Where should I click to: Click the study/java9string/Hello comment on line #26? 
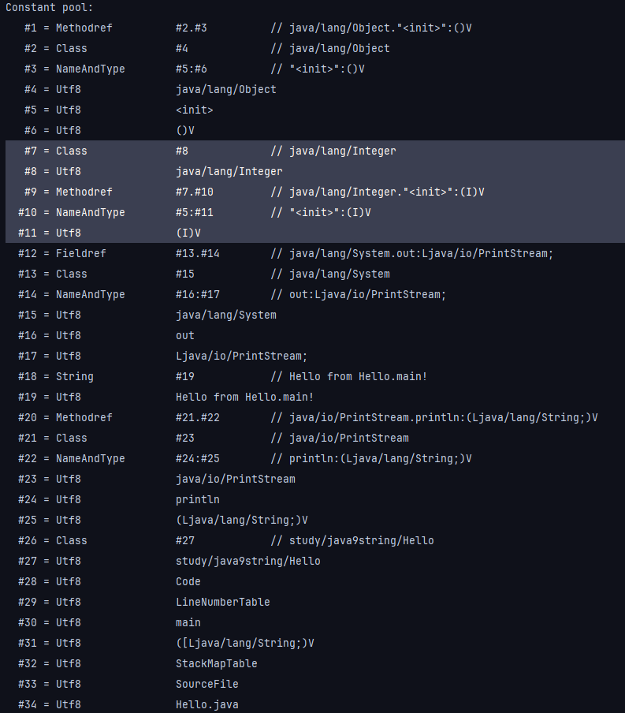tap(361, 540)
